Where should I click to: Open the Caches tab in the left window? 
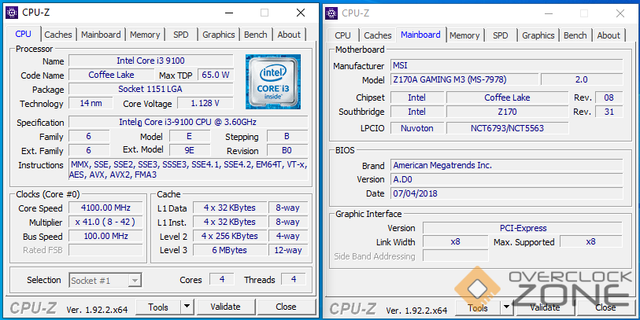click(x=58, y=35)
